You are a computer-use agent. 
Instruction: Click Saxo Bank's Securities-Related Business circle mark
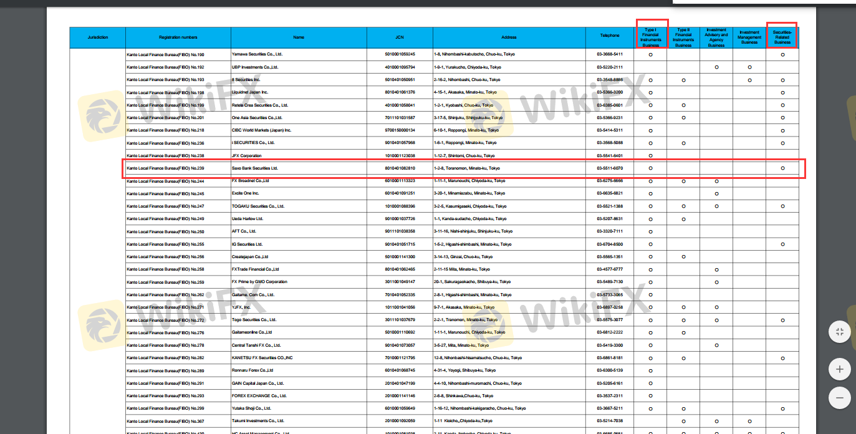click(x=782, y=168)
